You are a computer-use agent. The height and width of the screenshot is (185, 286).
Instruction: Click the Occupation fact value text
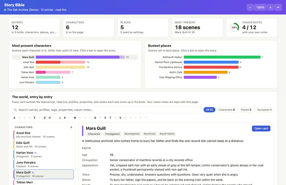151,160
